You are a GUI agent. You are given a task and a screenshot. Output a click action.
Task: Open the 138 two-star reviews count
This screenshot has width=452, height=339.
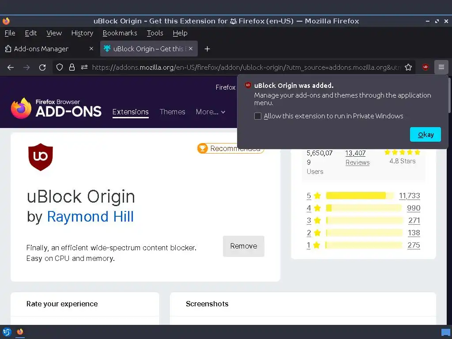[414, 233]
